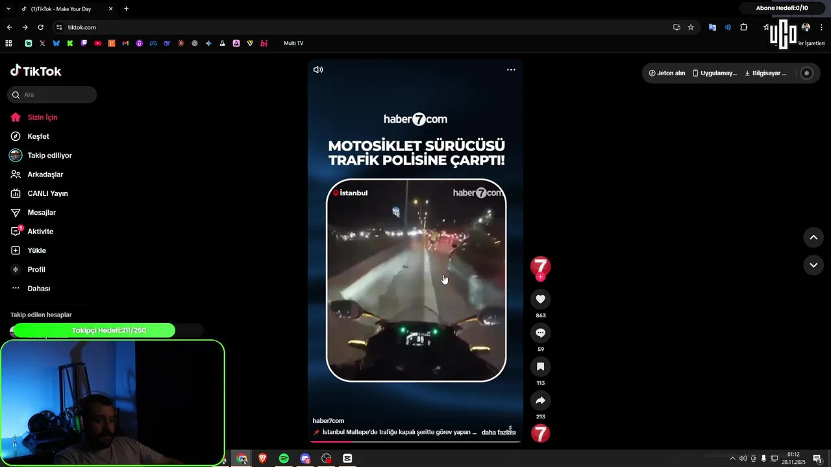Open the Meta bookmark
The image size is (831, 467).
coord(153,43)
